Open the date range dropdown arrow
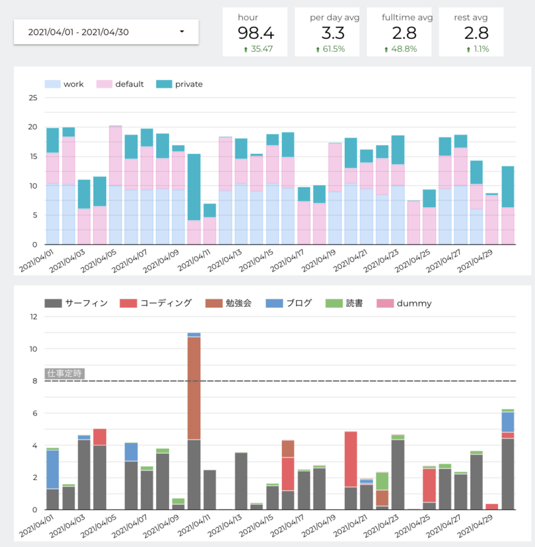Viewport: 535px width, 547px height. (x=181, y=31)
